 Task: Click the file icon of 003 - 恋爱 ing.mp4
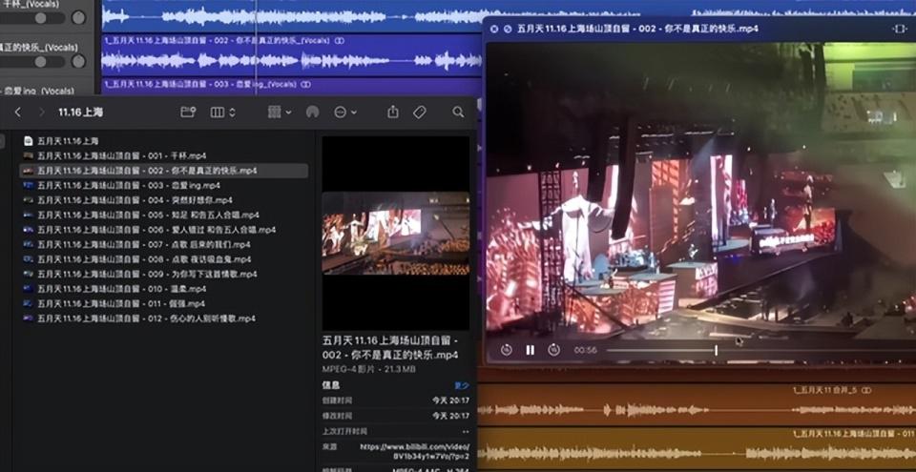28,185
